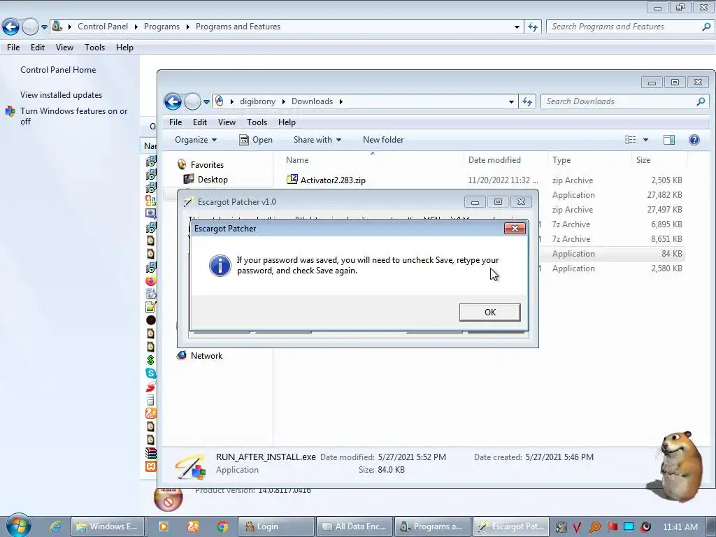
Task: Open the Edit menu in Downloads window
Action: (x=199, y=122)
